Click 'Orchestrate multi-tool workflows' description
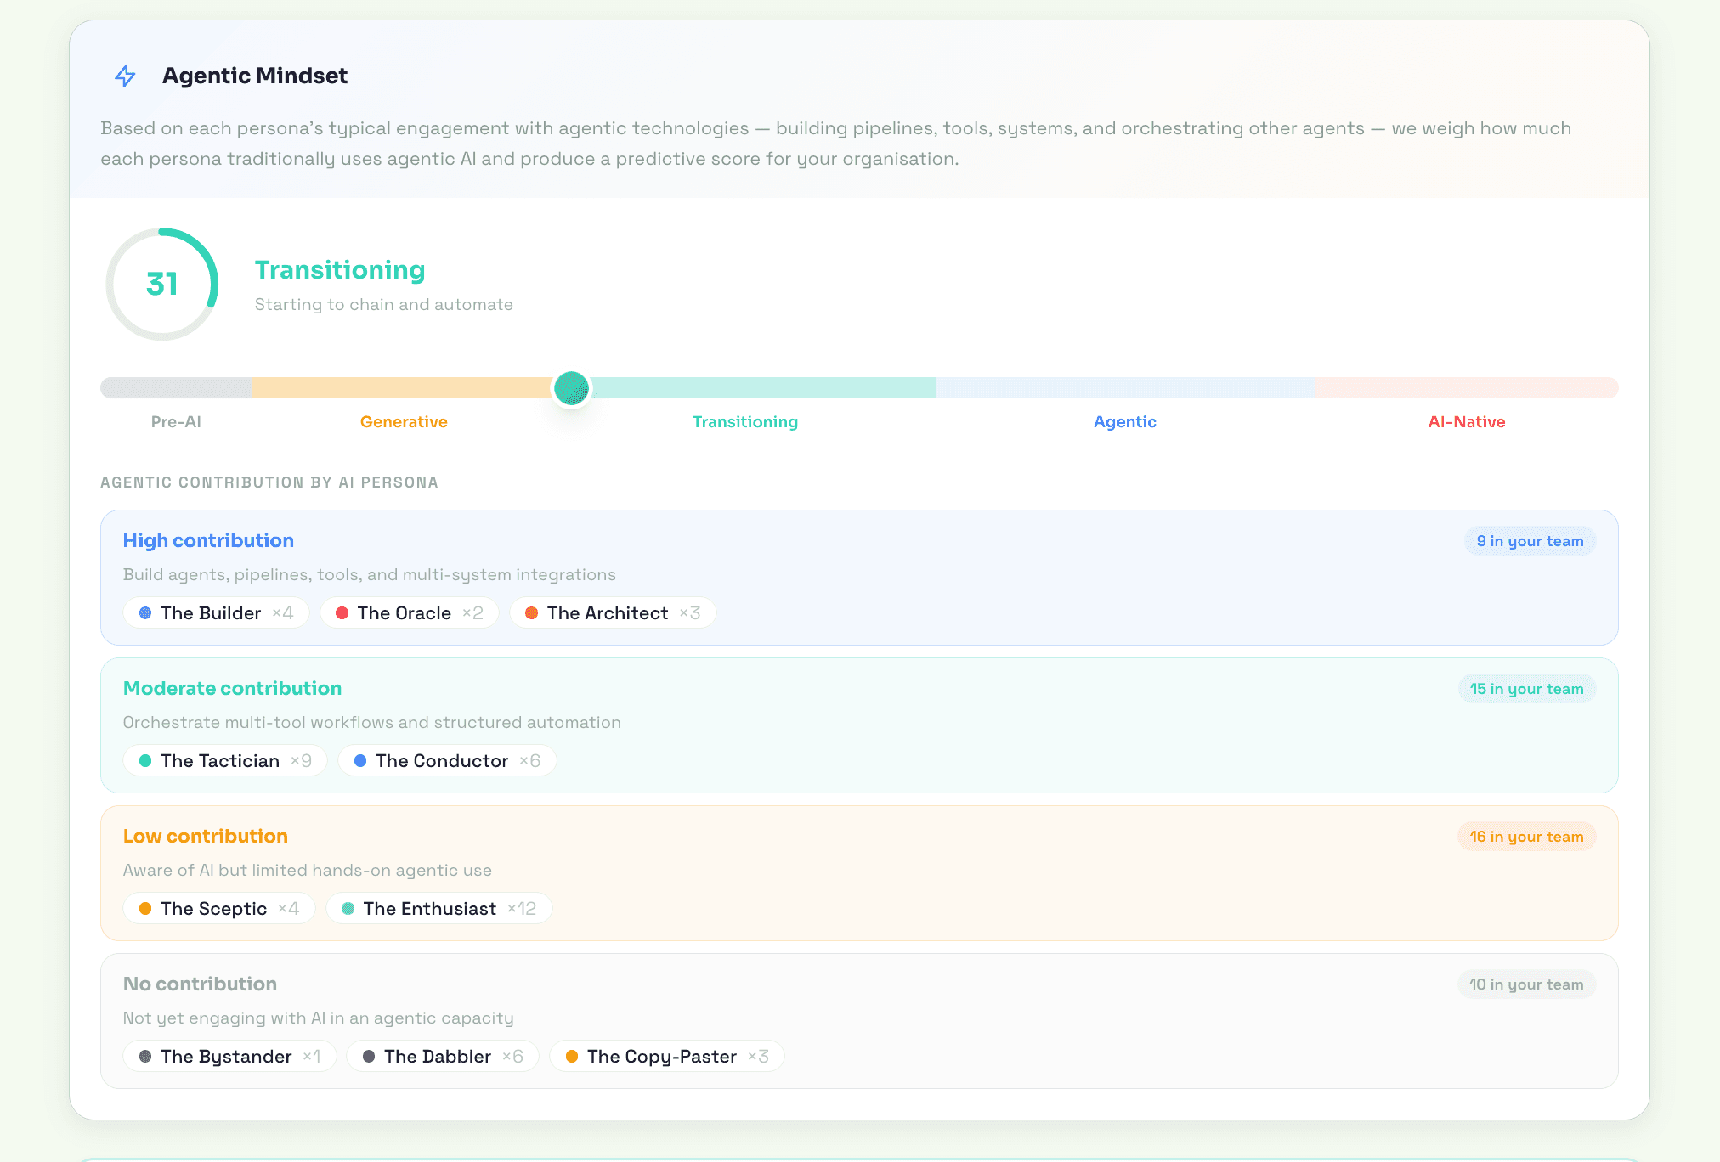This screenshot has width=1720, height=1162. pyautogui.click(x=371, y=723)
